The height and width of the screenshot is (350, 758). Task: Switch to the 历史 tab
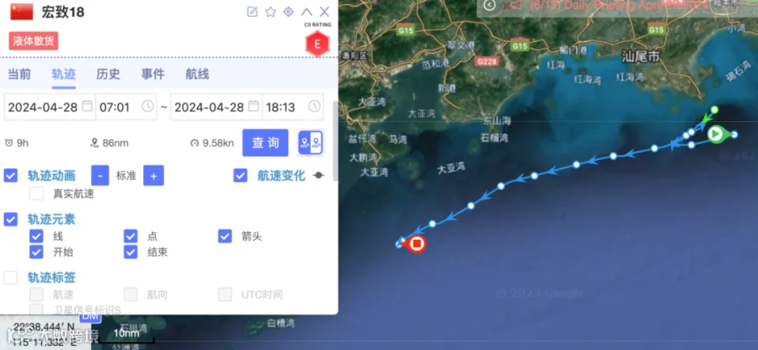[x=109, y=74]
